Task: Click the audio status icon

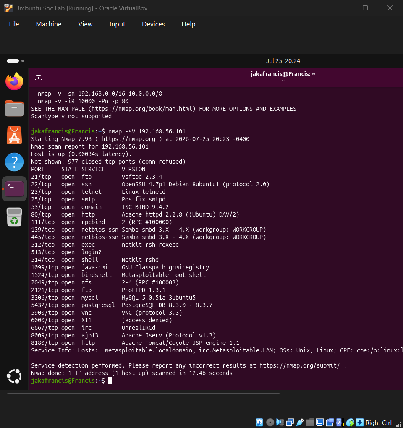Action: (280, 422)
